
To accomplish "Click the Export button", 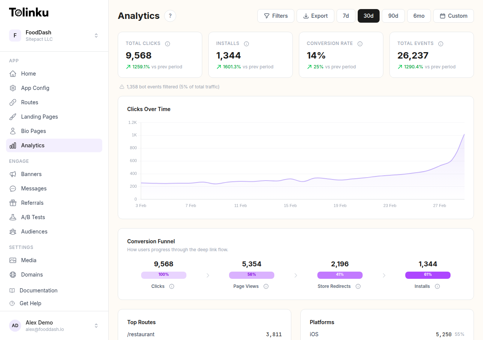I will coord(315,16).
